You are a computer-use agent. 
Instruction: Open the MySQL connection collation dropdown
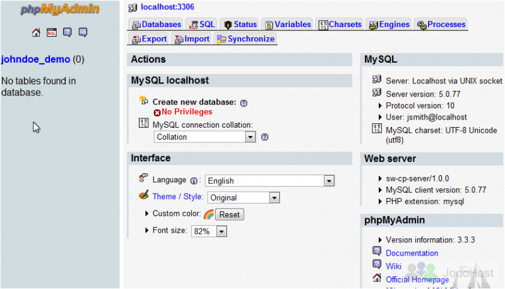coord(205,137)
